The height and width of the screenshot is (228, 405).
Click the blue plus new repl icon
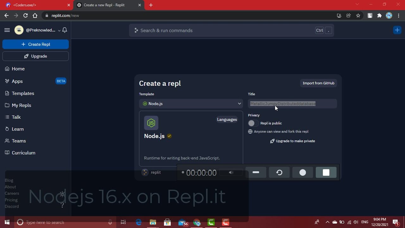point(397,30)
